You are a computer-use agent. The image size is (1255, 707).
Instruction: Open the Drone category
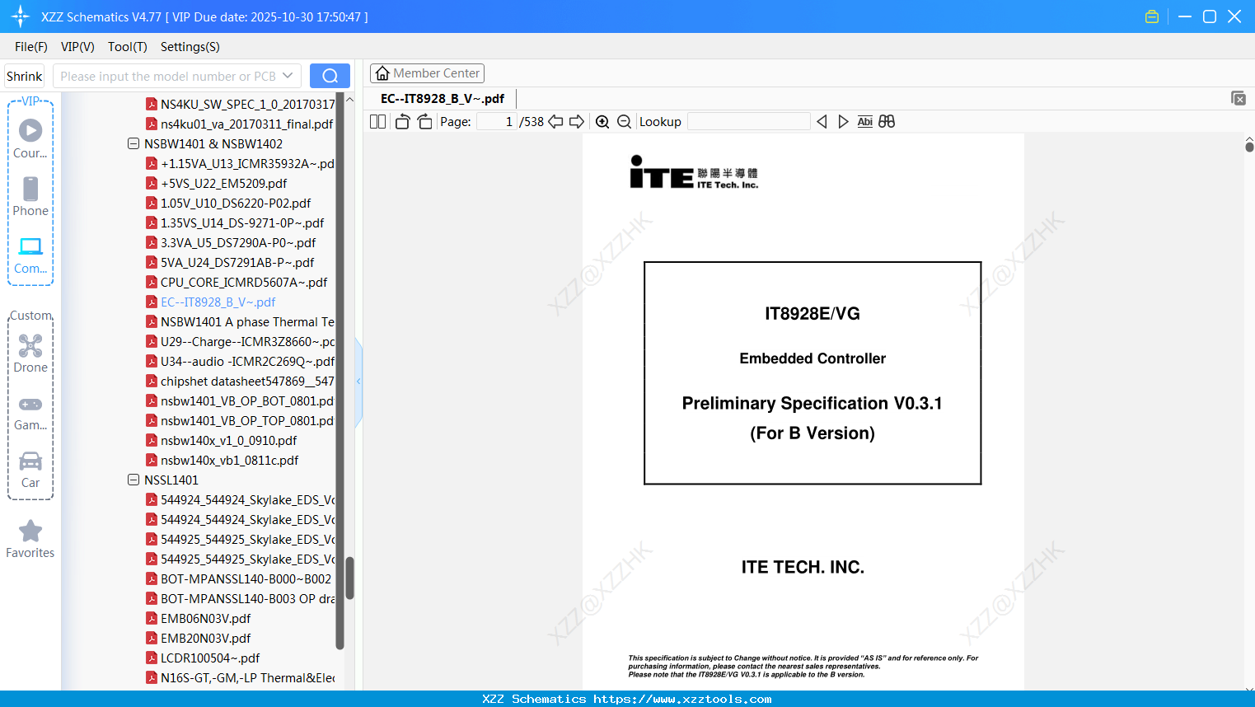pyautogui.click(x=30, y=353)
